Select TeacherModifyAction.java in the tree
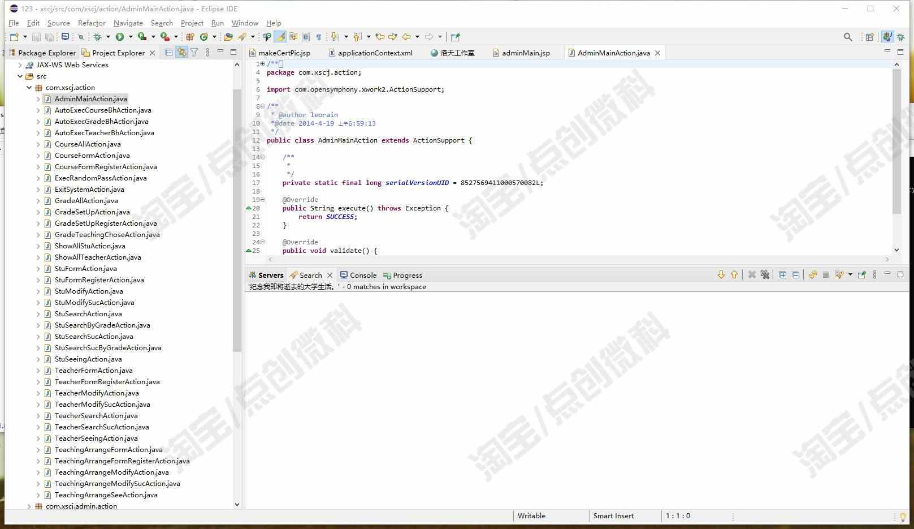914x529 pixels. pos(97,393)
